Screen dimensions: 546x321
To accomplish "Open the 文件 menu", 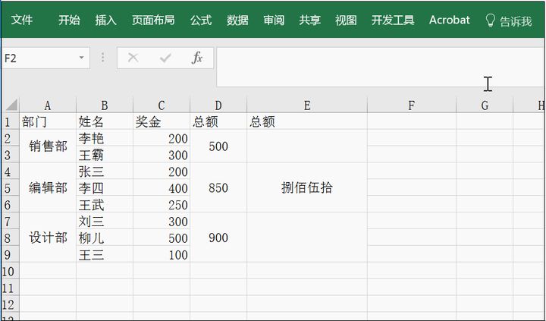I will [x=21, y=20].
